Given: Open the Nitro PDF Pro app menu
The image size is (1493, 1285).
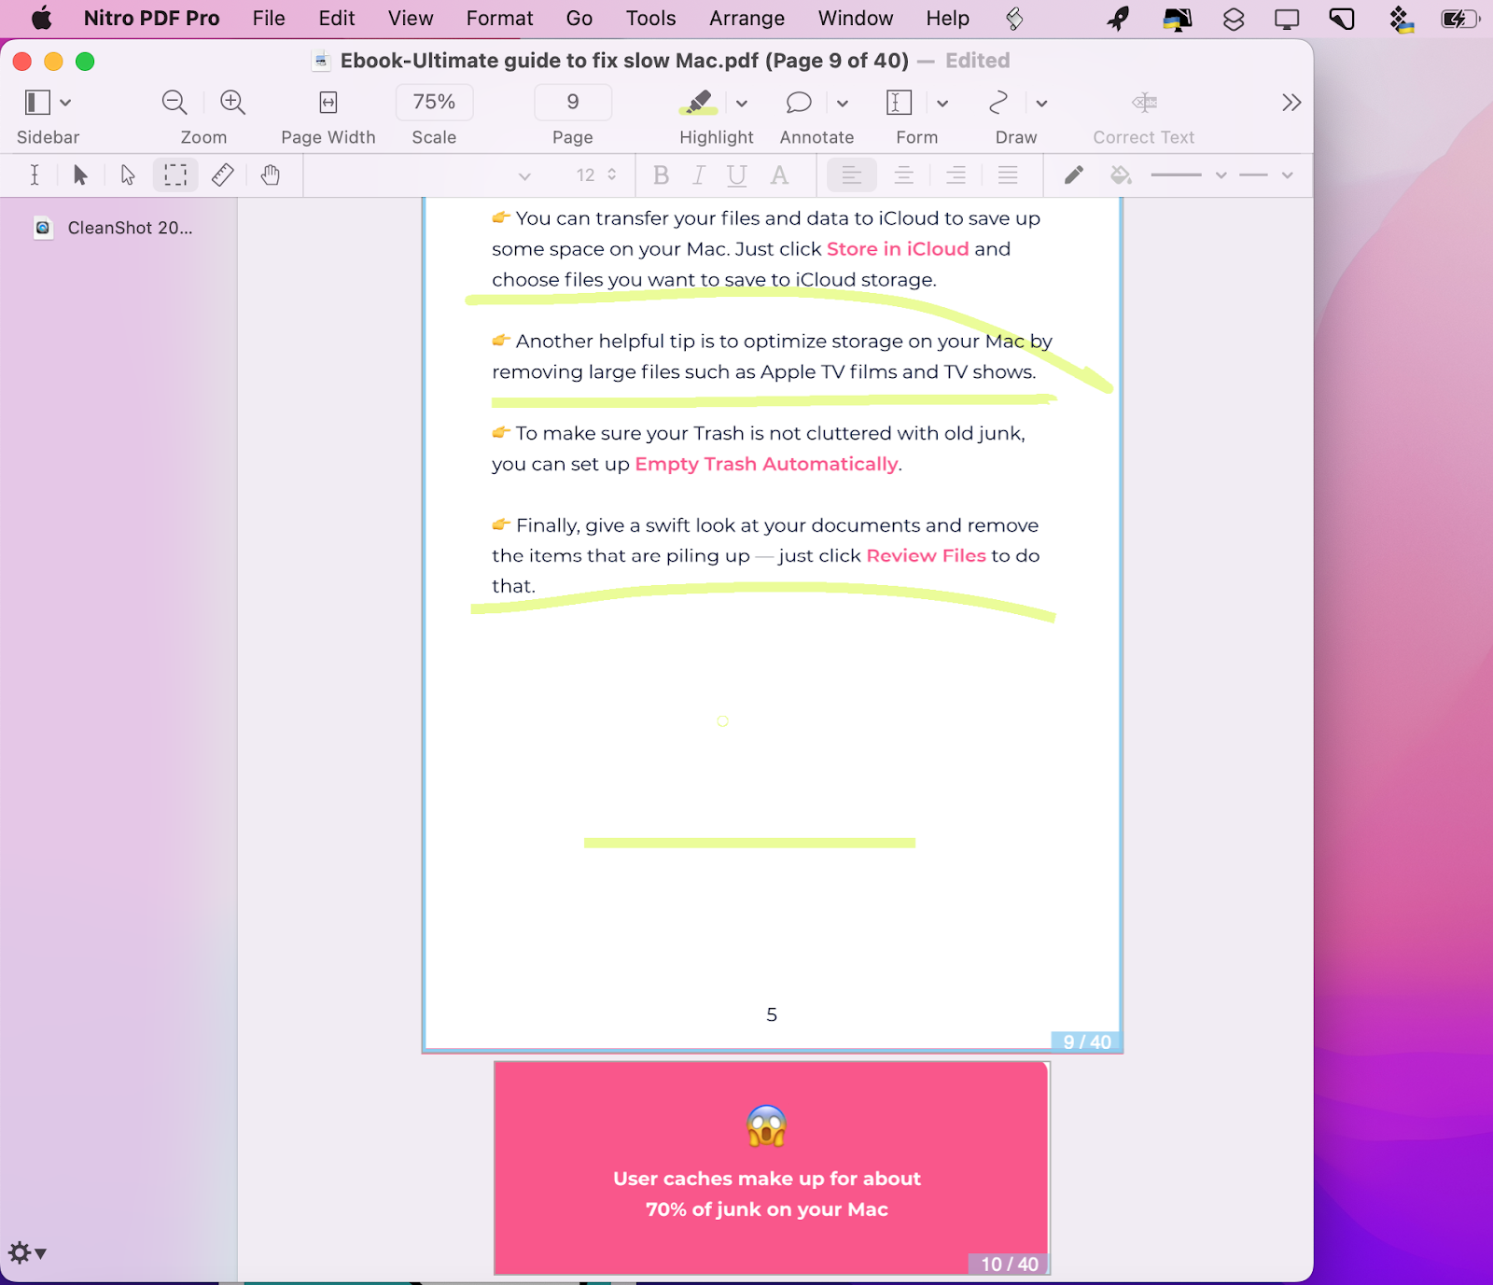Looking at the screenshot, I should point(152,19).
